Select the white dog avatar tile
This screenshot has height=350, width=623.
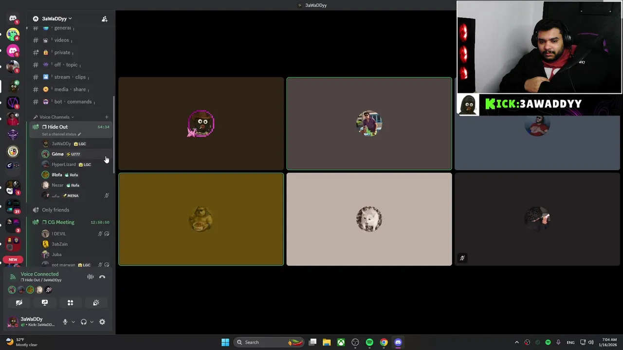369,219
